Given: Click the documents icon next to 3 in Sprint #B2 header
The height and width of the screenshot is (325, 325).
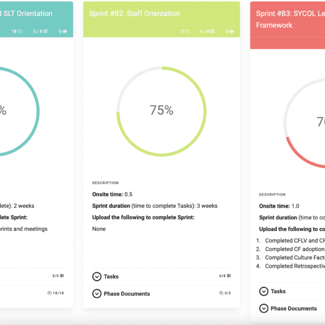Looking at the screenshot, I should coord(187,31).
